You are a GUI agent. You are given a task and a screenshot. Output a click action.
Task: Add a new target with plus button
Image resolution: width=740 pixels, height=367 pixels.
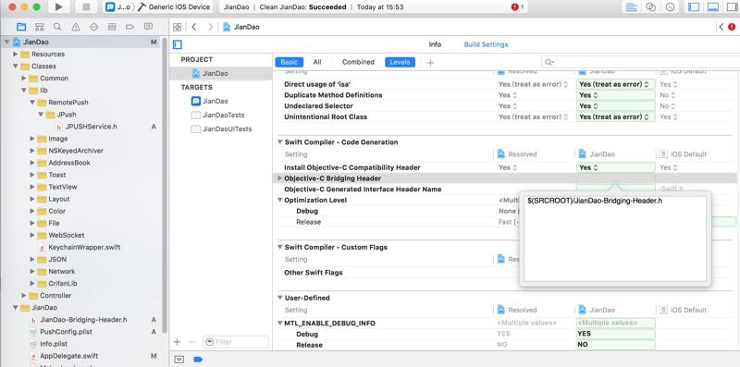pyautogui.click(x=177, y=341)
